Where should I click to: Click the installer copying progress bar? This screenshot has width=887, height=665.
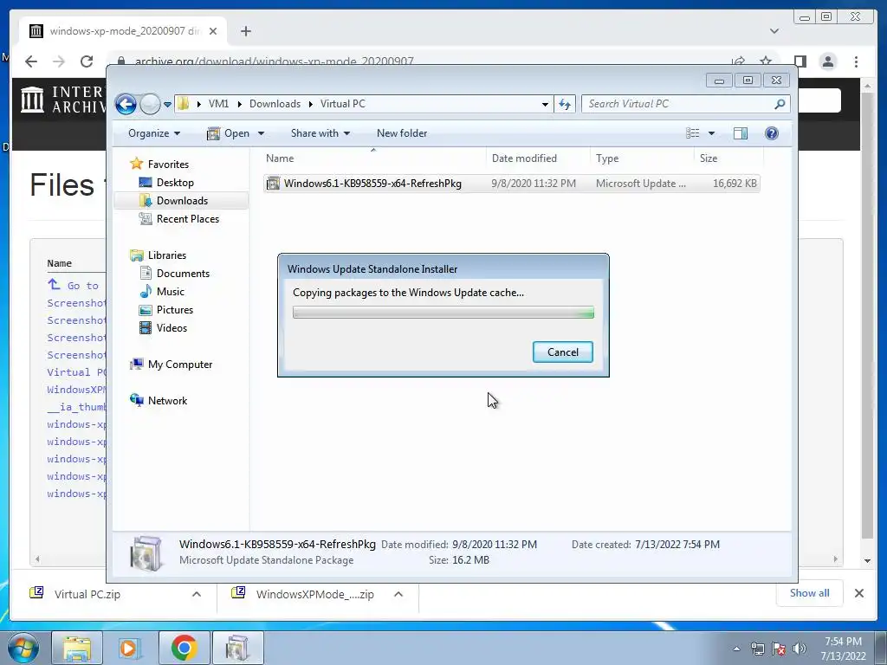443,312
